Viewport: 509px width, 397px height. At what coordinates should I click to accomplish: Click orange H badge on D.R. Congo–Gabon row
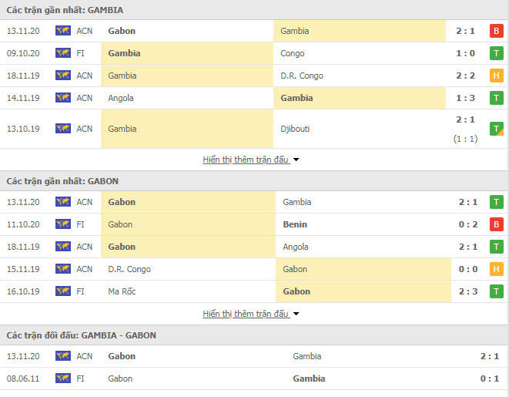(497, 269)
